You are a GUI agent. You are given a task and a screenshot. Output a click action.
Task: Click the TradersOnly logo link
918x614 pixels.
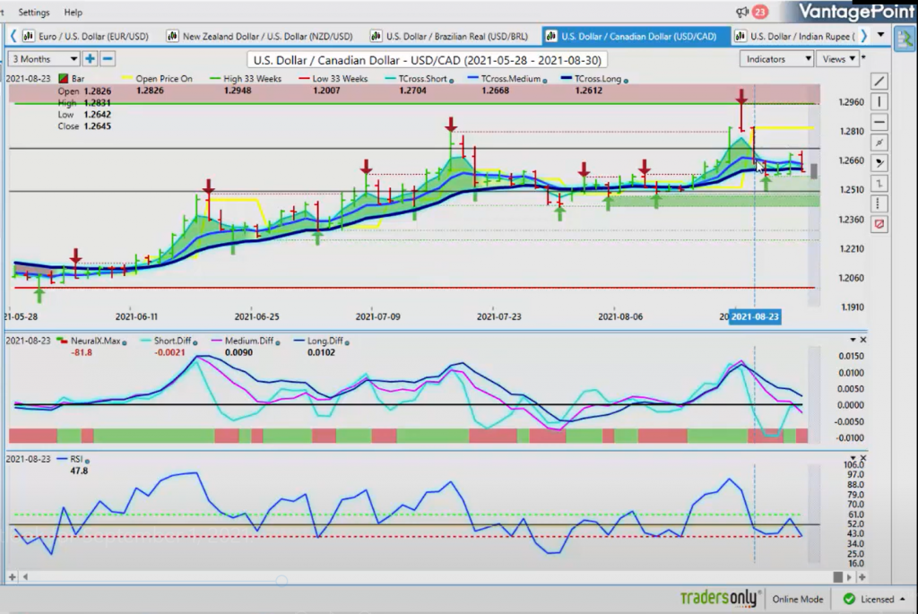(x=720, y=598)
